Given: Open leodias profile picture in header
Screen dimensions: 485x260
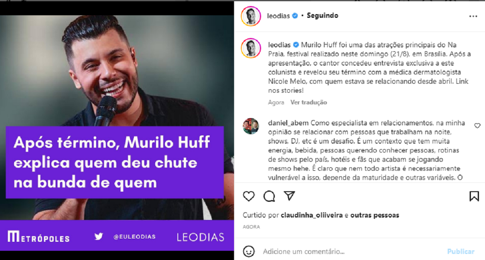Looking at the screenshot, I should coord(251,16).
